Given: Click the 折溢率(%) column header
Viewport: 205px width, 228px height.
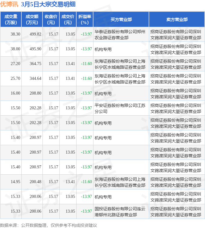Looking at the screenshot, I should pyautogui.click(x=85, y=20).
